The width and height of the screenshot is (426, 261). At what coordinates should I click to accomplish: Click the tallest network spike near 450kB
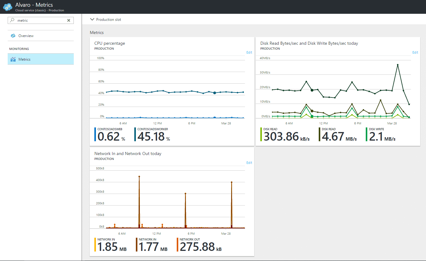[x=139, y=176]
